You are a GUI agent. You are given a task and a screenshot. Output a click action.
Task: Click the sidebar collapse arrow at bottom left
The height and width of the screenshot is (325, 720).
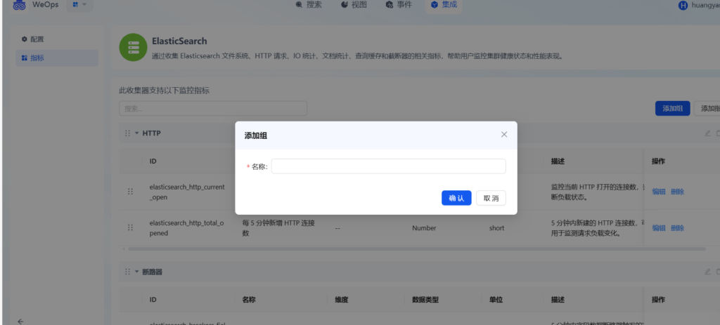[20, 321]
